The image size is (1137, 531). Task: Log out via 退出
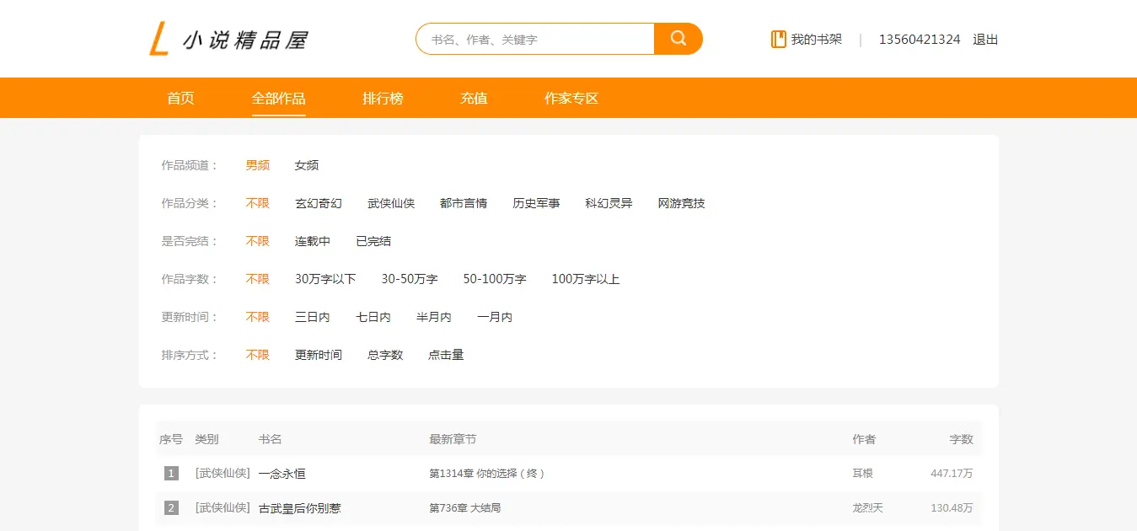(x=985, y=39)
